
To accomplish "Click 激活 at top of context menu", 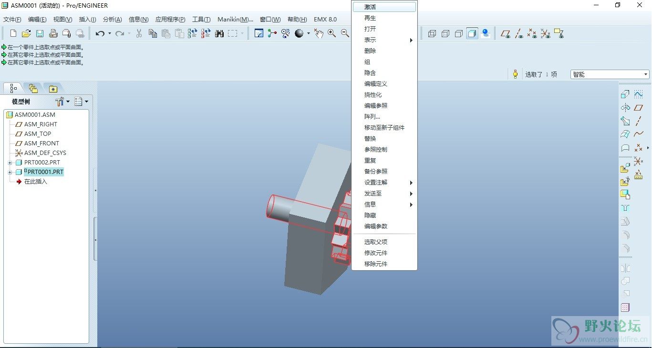I will (370, 7).
